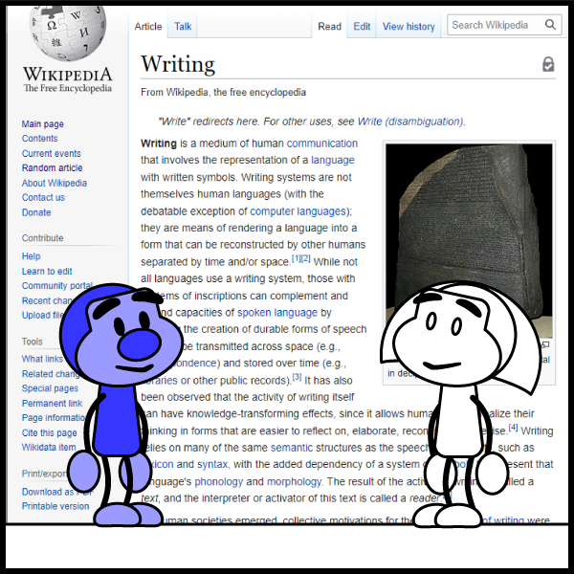This screenshot has width=574, height=574.
Task: Open the Current events link
Action: tap(51, 154)
